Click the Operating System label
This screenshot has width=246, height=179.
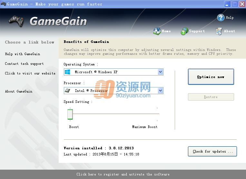click(x=81, y=64)
